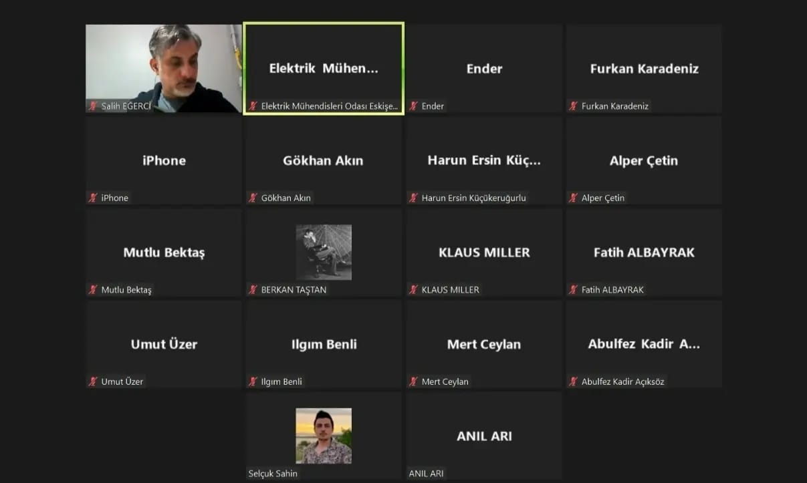Select the highlighted Elektrik Mühen... speaker tile
The width and height of the screenshot is (807, 483).
pos(324,69)
